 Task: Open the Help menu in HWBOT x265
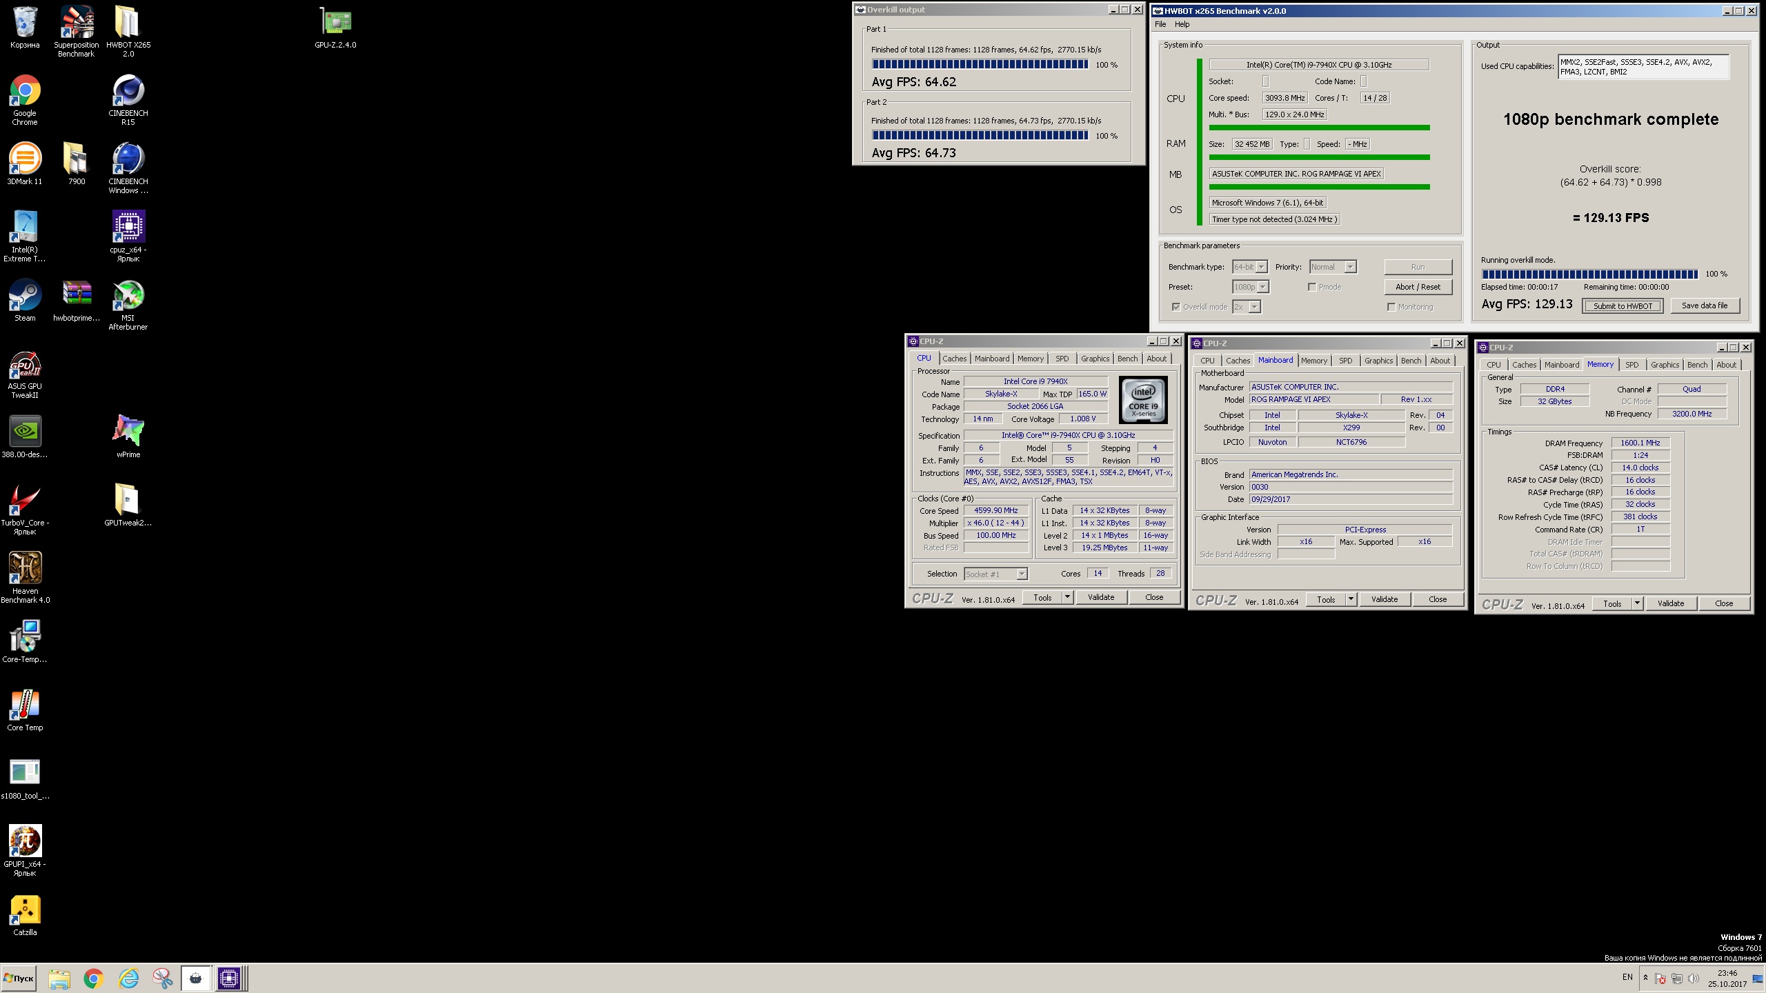coord(1182,24)
